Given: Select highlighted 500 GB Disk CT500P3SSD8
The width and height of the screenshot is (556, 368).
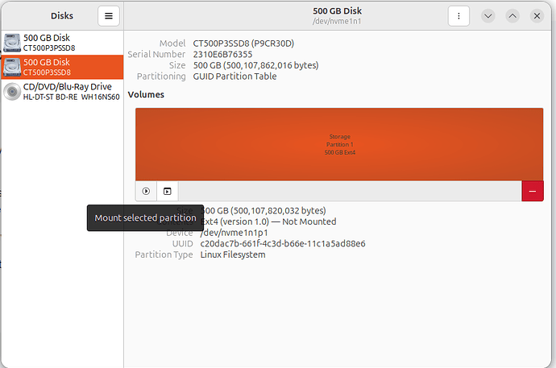Looking at the screenshot, I should click(x=63, y=67).
